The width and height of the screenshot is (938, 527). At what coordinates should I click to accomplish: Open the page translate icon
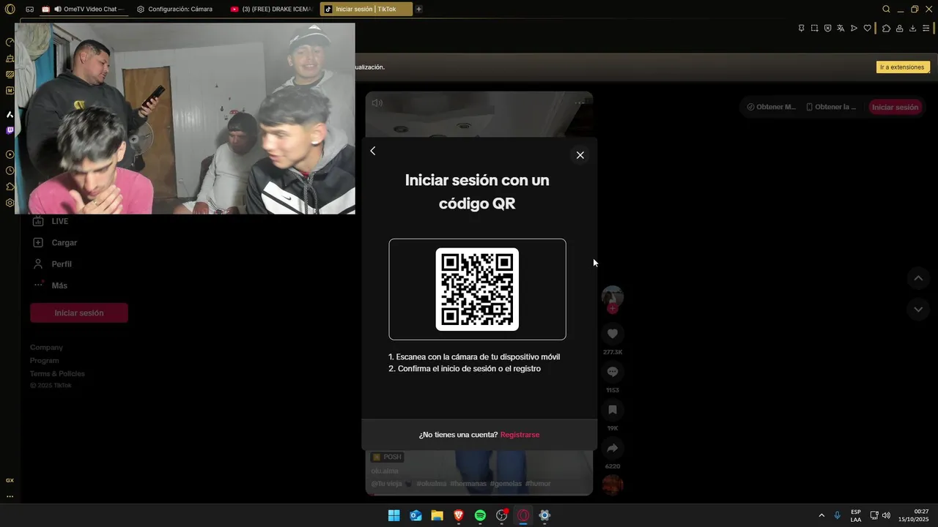841,29
